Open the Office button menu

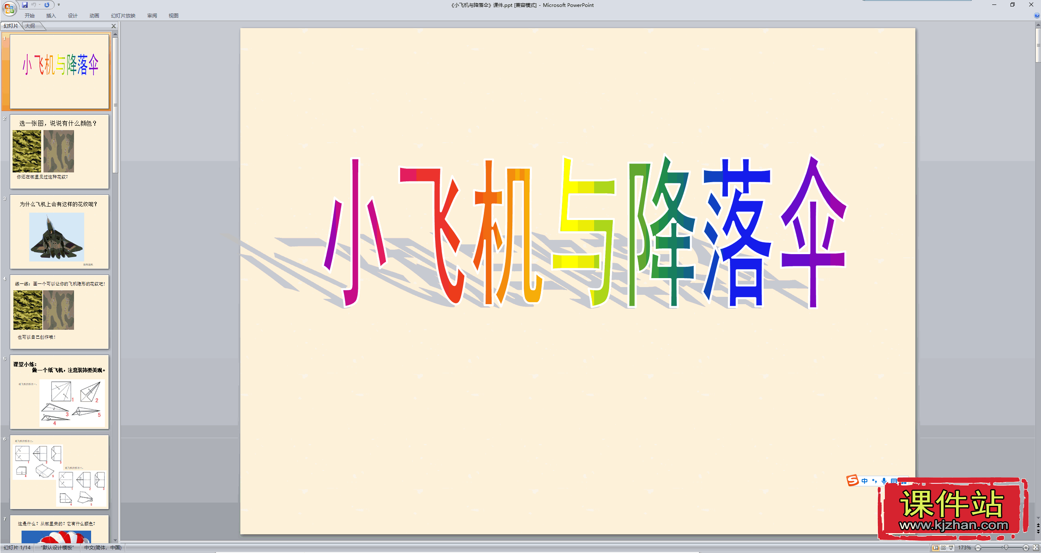9,8
